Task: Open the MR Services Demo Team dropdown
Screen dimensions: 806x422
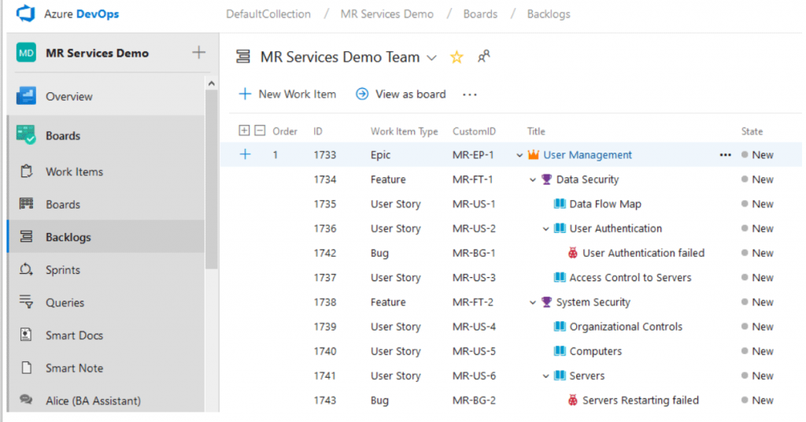Action: point(432,57)
